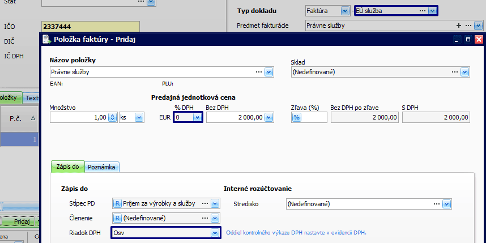
Task: Open ellipsis browse for Sklad field
Action: [454, 72]
